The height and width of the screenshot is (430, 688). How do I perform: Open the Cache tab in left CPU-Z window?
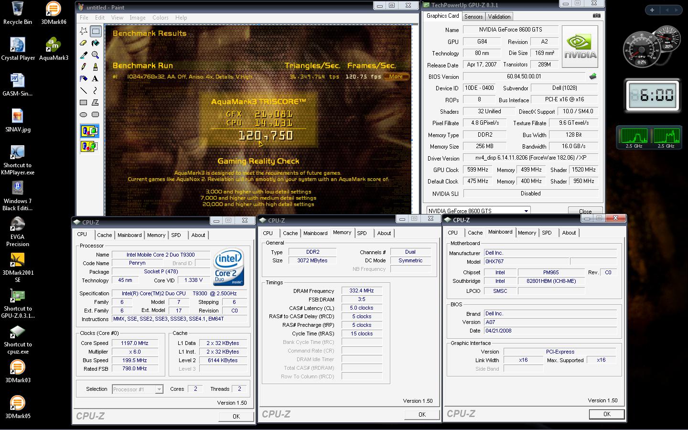pyautogui.click(x=104, y=235)
